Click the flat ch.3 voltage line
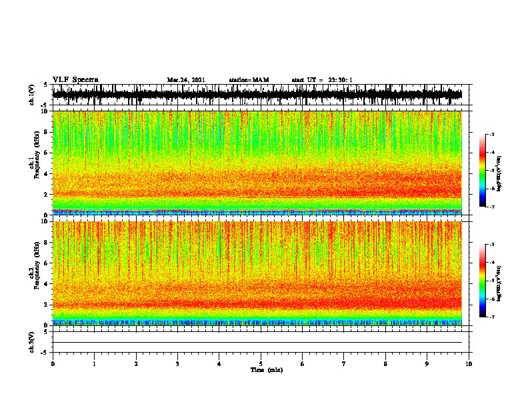Image resolution: width=528 pixels, height=408 pixels. 257,343
